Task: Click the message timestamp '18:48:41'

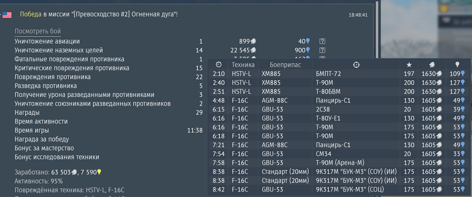Action: tap(358, 15)
